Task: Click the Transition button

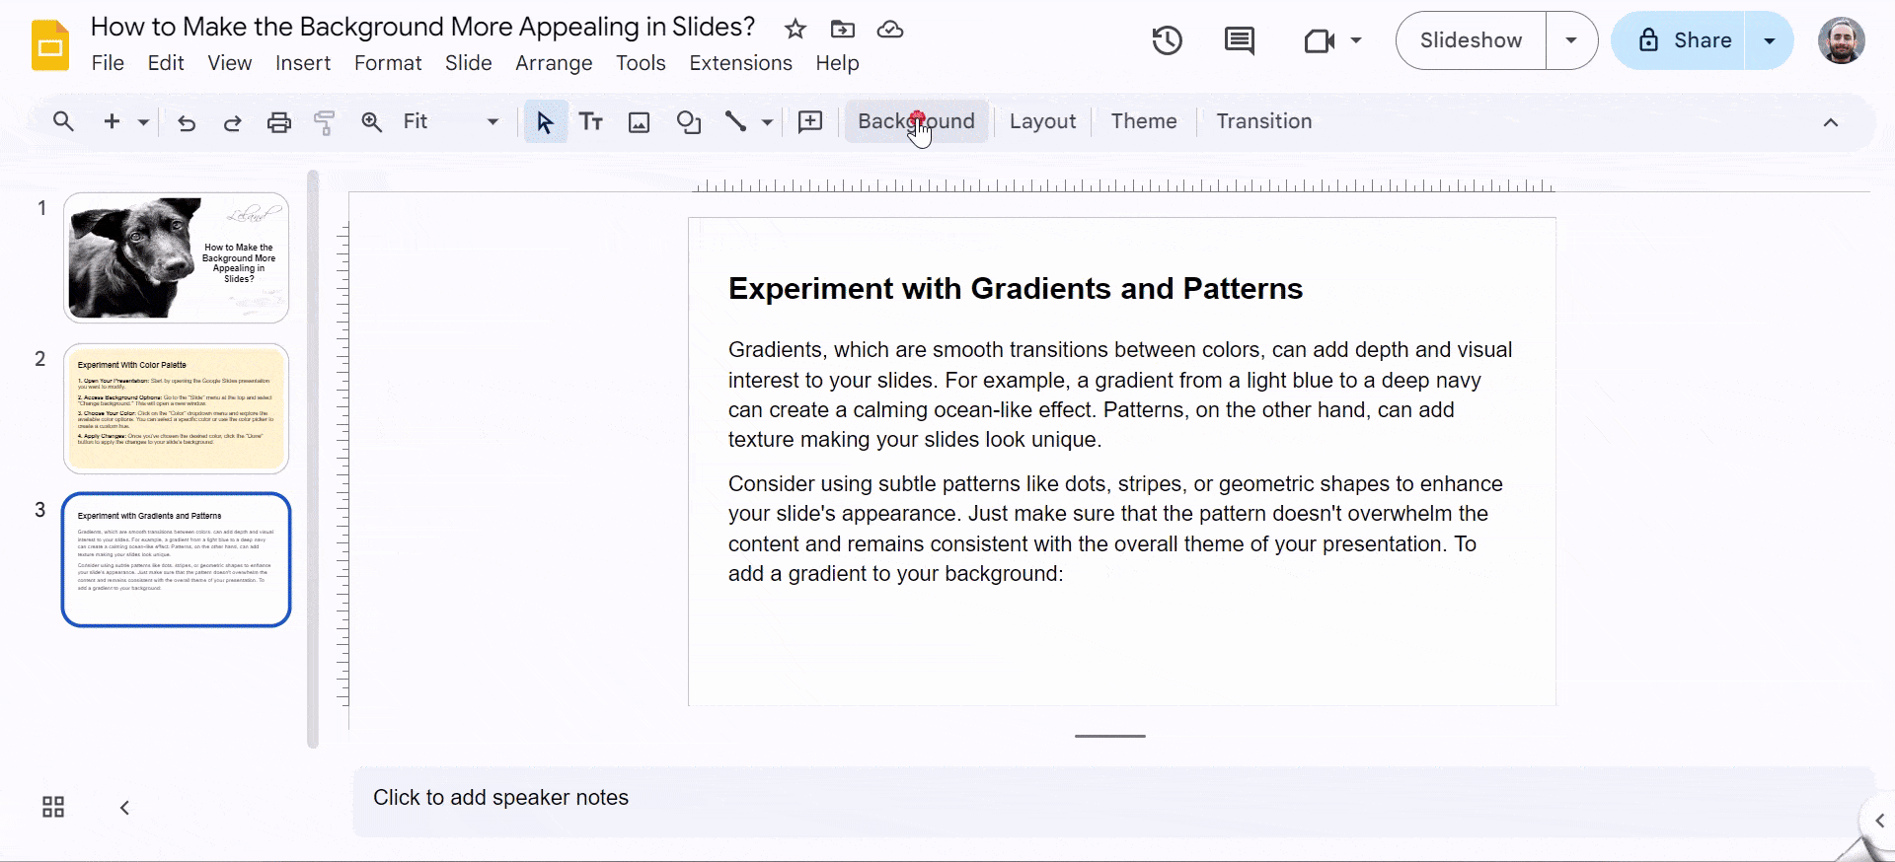Action: (1263, 121)
